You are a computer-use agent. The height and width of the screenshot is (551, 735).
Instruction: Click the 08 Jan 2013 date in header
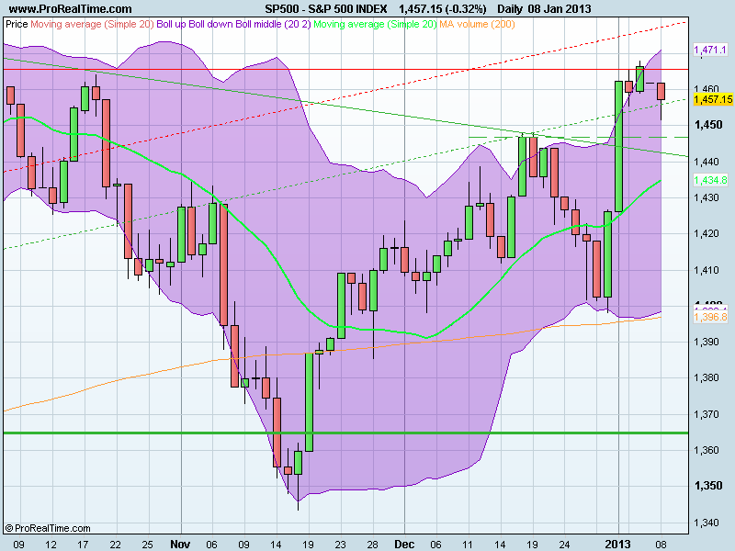[x=560, y=8]
